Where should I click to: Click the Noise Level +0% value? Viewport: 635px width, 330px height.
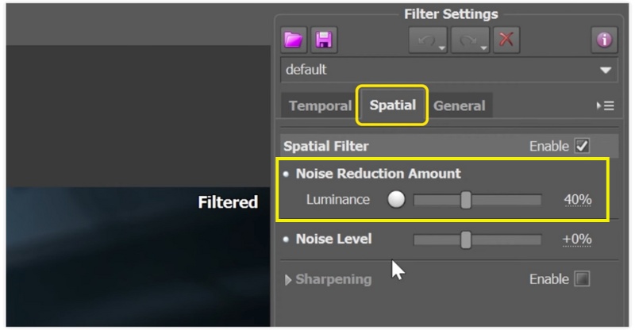click(578, 239)
